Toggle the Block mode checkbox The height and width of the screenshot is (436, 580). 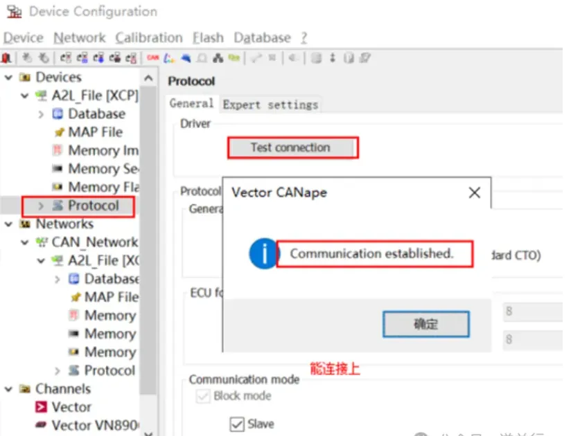(x=203, y=396)
